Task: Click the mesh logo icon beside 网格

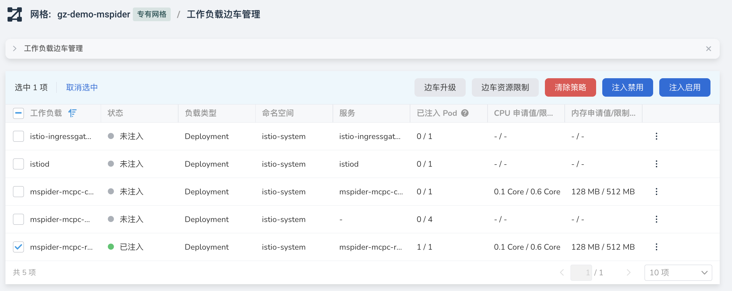Action: click(15, 14)
